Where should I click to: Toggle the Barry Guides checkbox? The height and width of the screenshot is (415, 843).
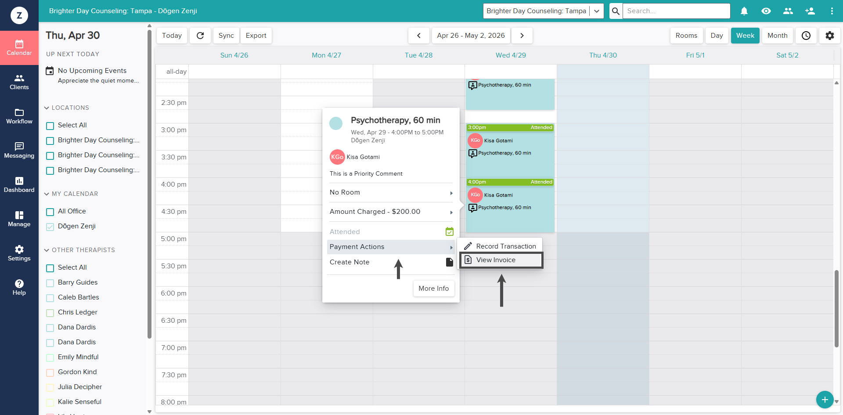tap(50, 283)
